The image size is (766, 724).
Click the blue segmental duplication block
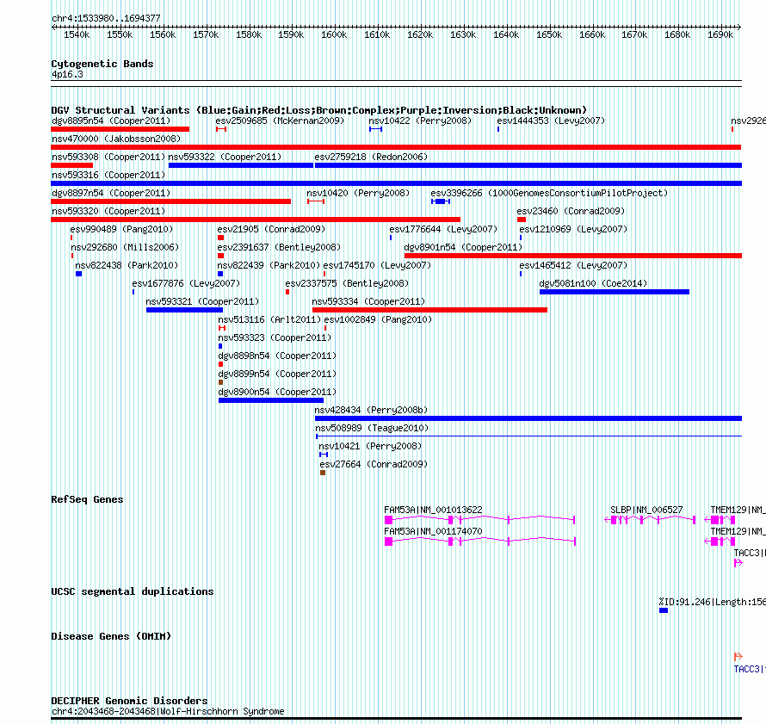664,610
